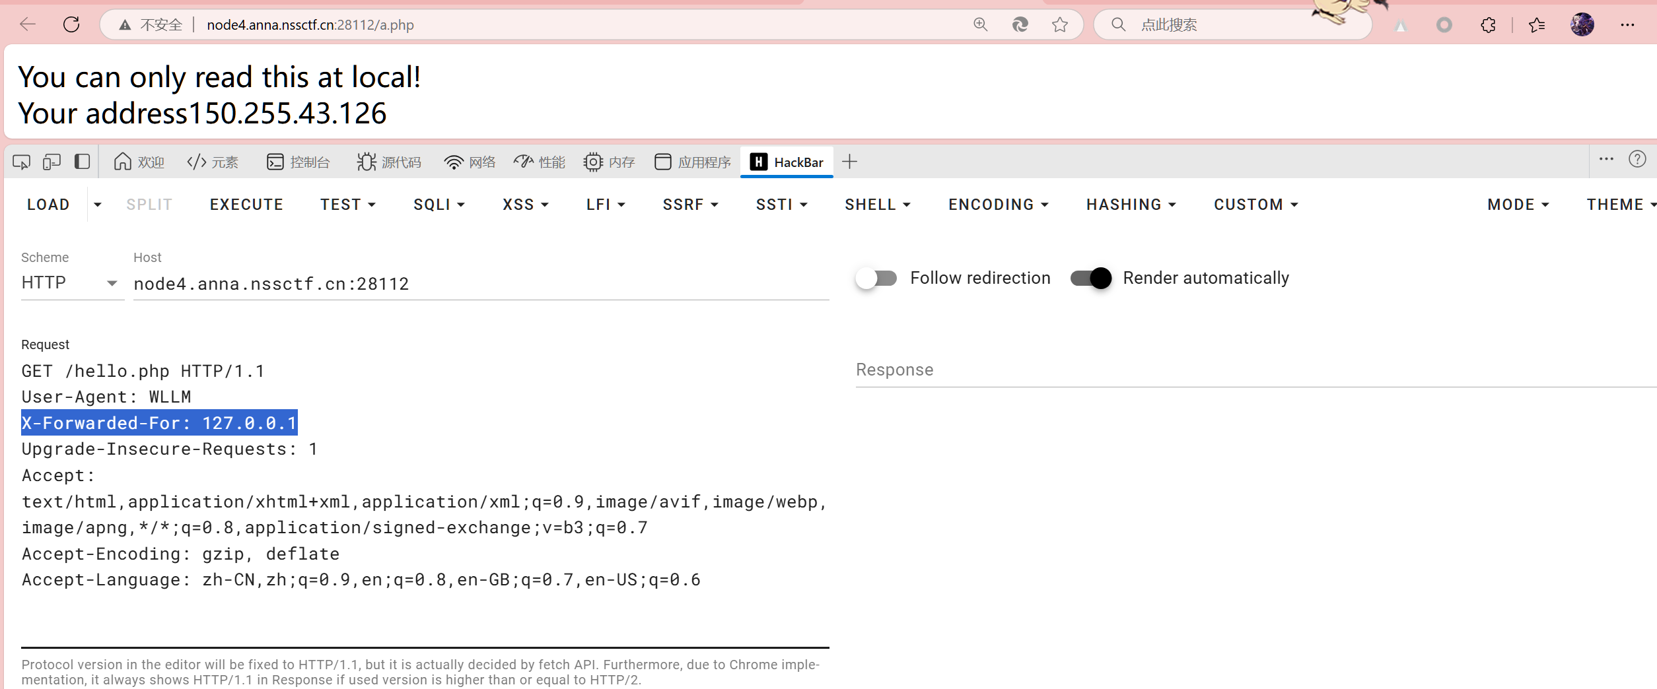The width and height of the screenshot is (1657, 689).
Task: Open the DevTools help question mark icon
Action: click(1637, 159)
